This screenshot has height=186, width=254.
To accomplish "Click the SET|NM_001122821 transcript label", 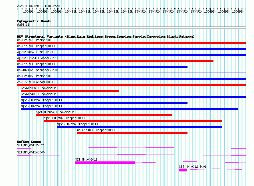I will point(31,145).
